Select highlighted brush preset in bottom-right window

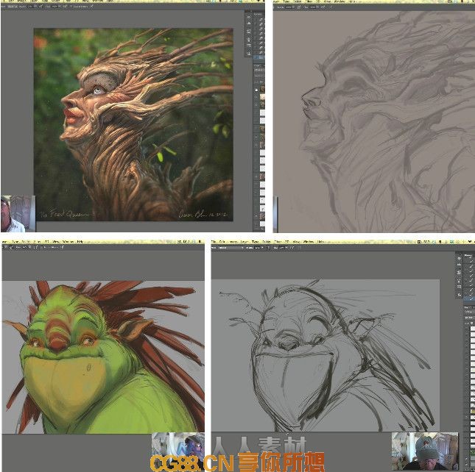click(x=469, y=298)
